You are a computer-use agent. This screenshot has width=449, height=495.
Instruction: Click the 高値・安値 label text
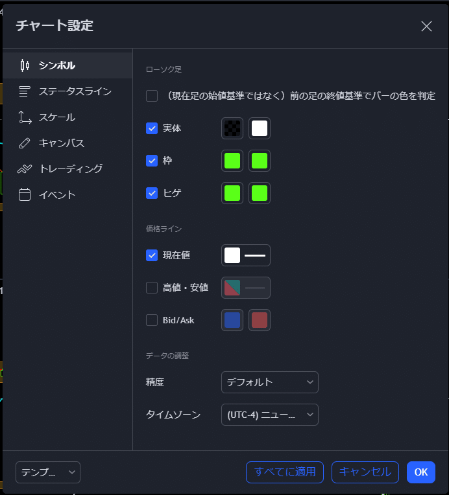[186, 288]
